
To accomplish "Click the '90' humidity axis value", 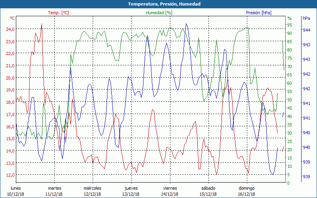I will coord(290,33).
